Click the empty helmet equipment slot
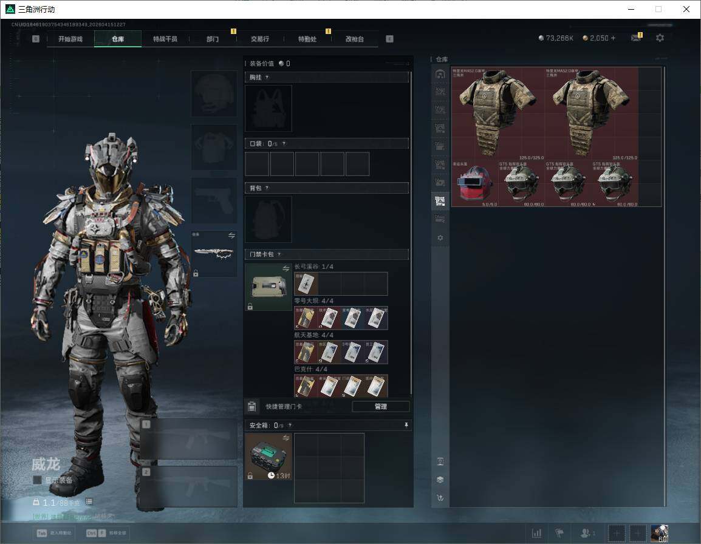 [x=214, y=94]
